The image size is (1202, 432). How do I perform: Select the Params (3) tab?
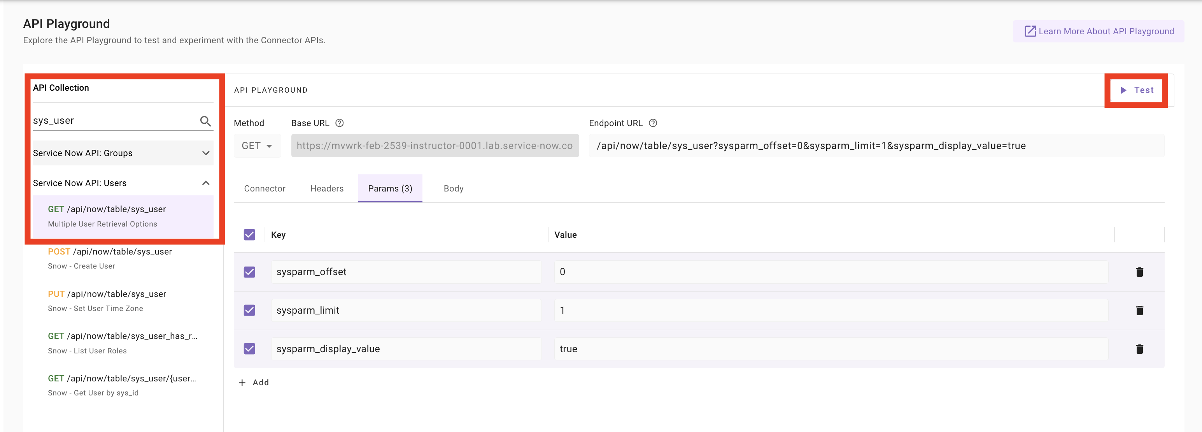coord(390,188)
